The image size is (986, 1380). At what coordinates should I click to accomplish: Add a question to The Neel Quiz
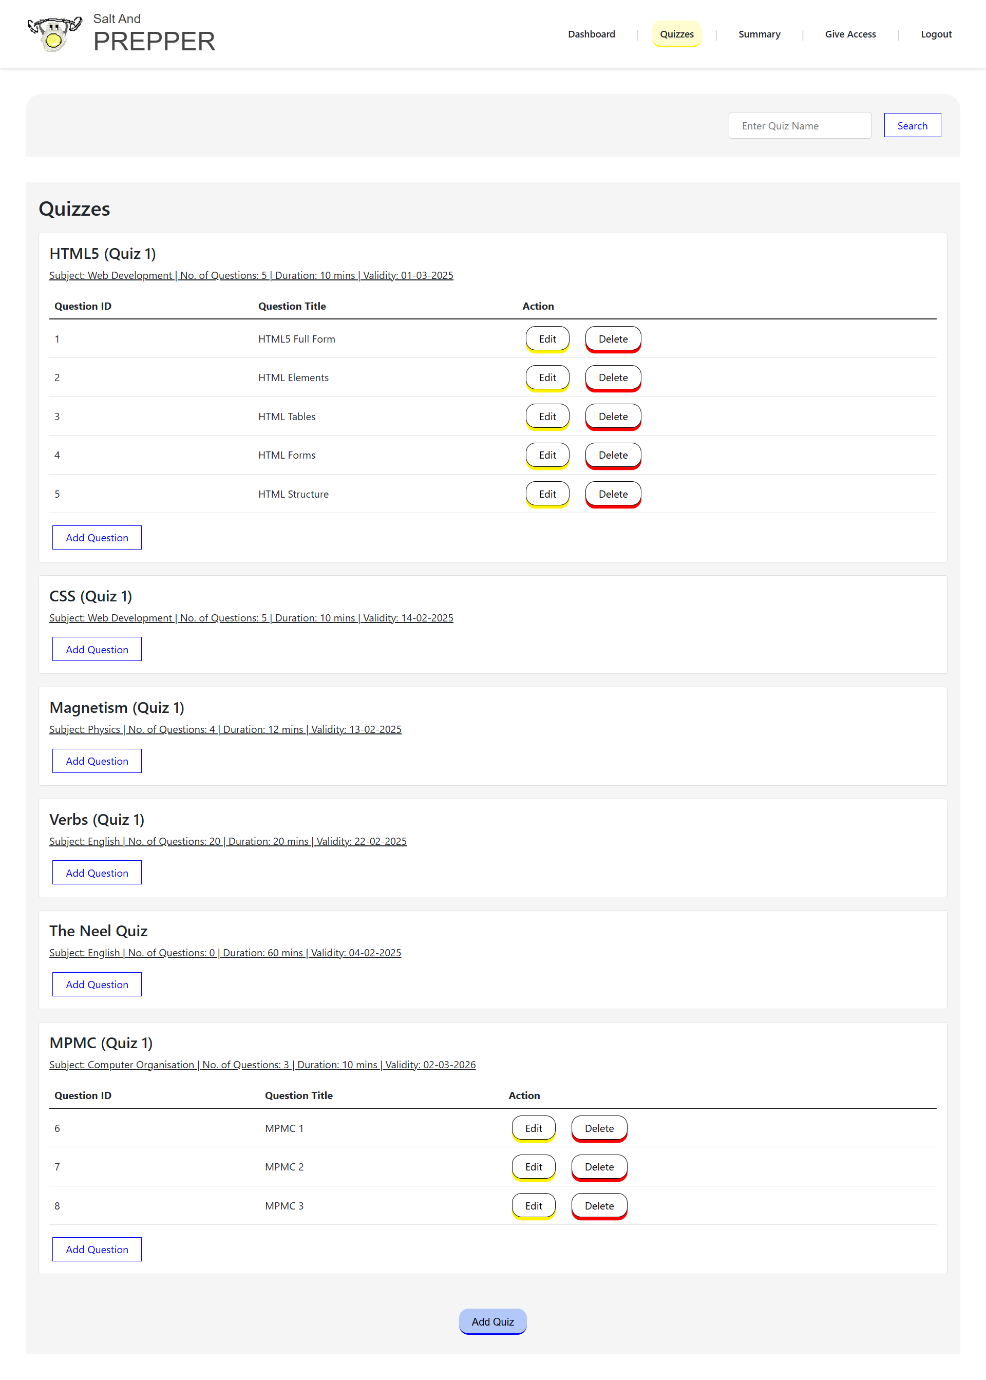point(97,985)
